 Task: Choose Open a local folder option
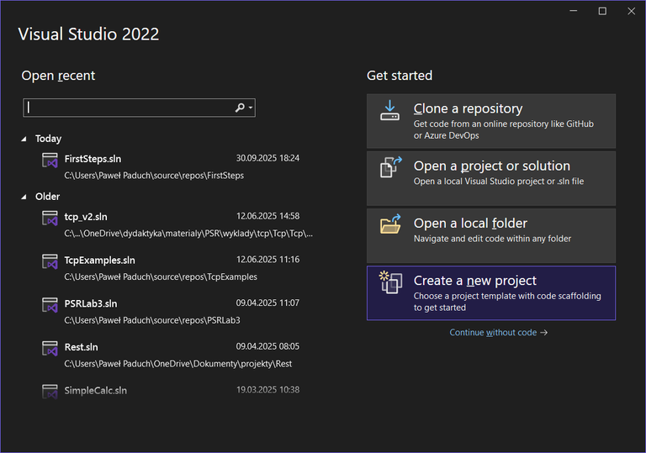(490, 231)
